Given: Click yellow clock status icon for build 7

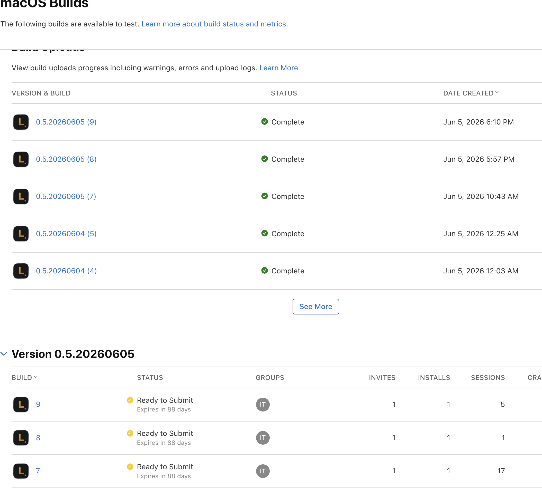Looking at the screenshot, I should tap(130, 467).
